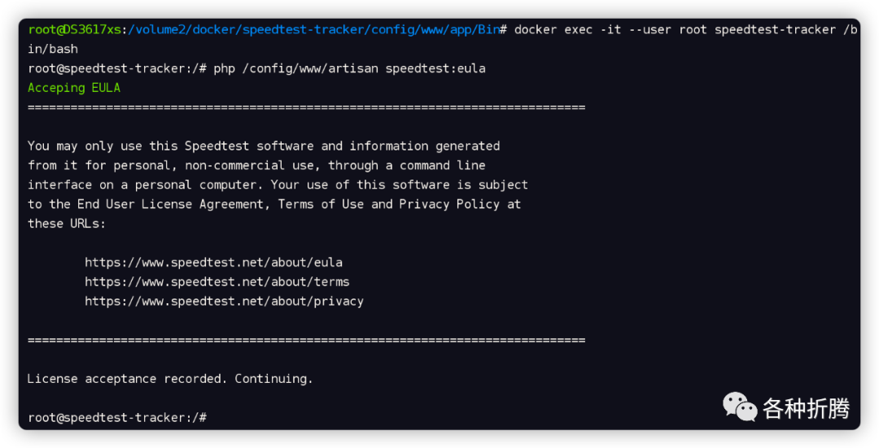Open the speedtest.net EULA URL
879x448 pixels.
(213, 262)
